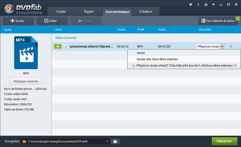241x147 pixels.
Task: Expand the title bar dropdown arrow menu
Action: click(213, 4)
